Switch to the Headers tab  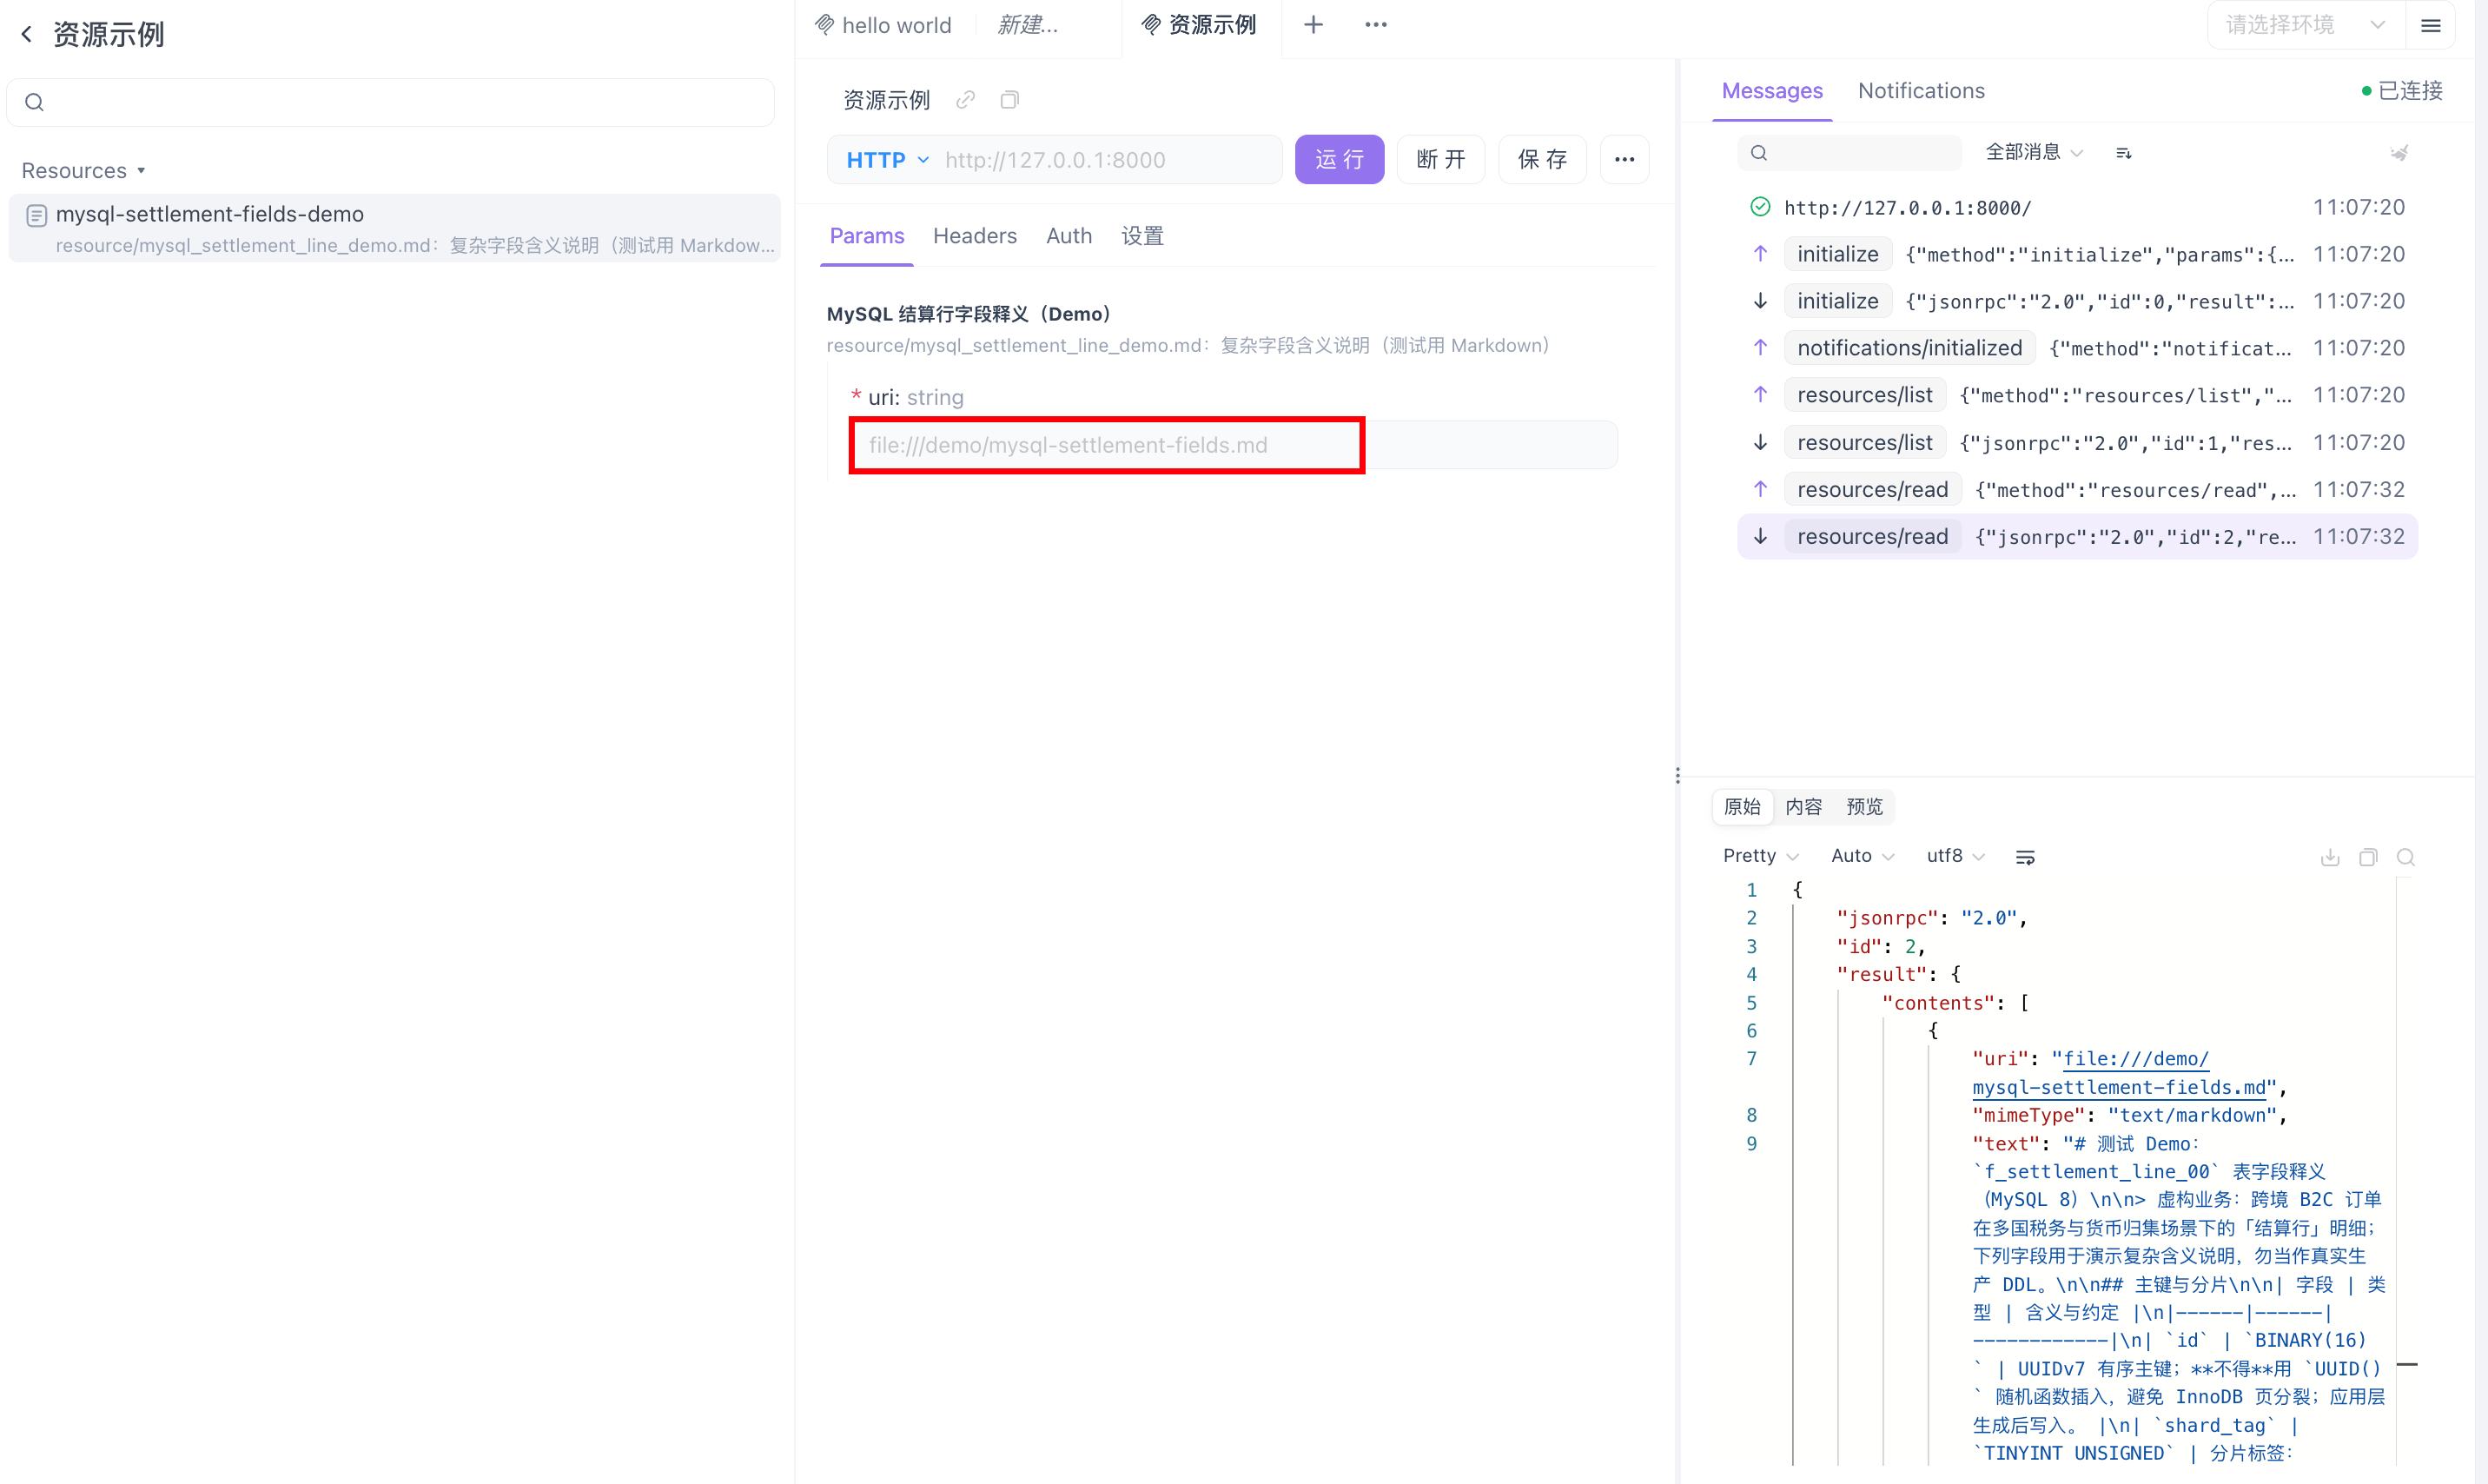[975, 236]
